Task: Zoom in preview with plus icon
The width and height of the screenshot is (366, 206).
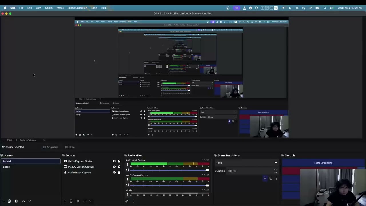Action: 16,140
